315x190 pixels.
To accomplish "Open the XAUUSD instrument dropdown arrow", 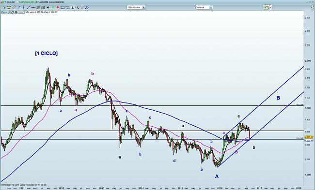I will click(5, 2).
